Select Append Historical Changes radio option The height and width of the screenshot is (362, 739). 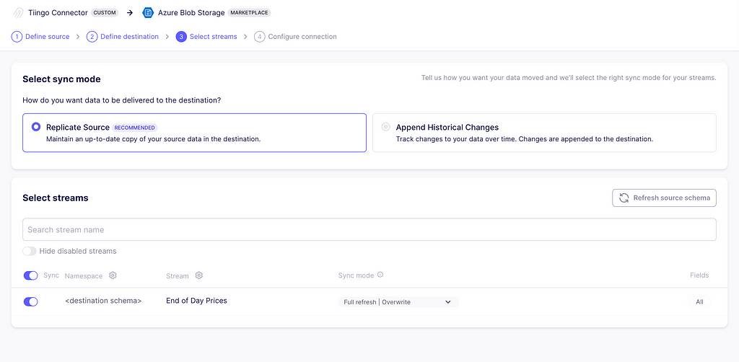[386, 127]
